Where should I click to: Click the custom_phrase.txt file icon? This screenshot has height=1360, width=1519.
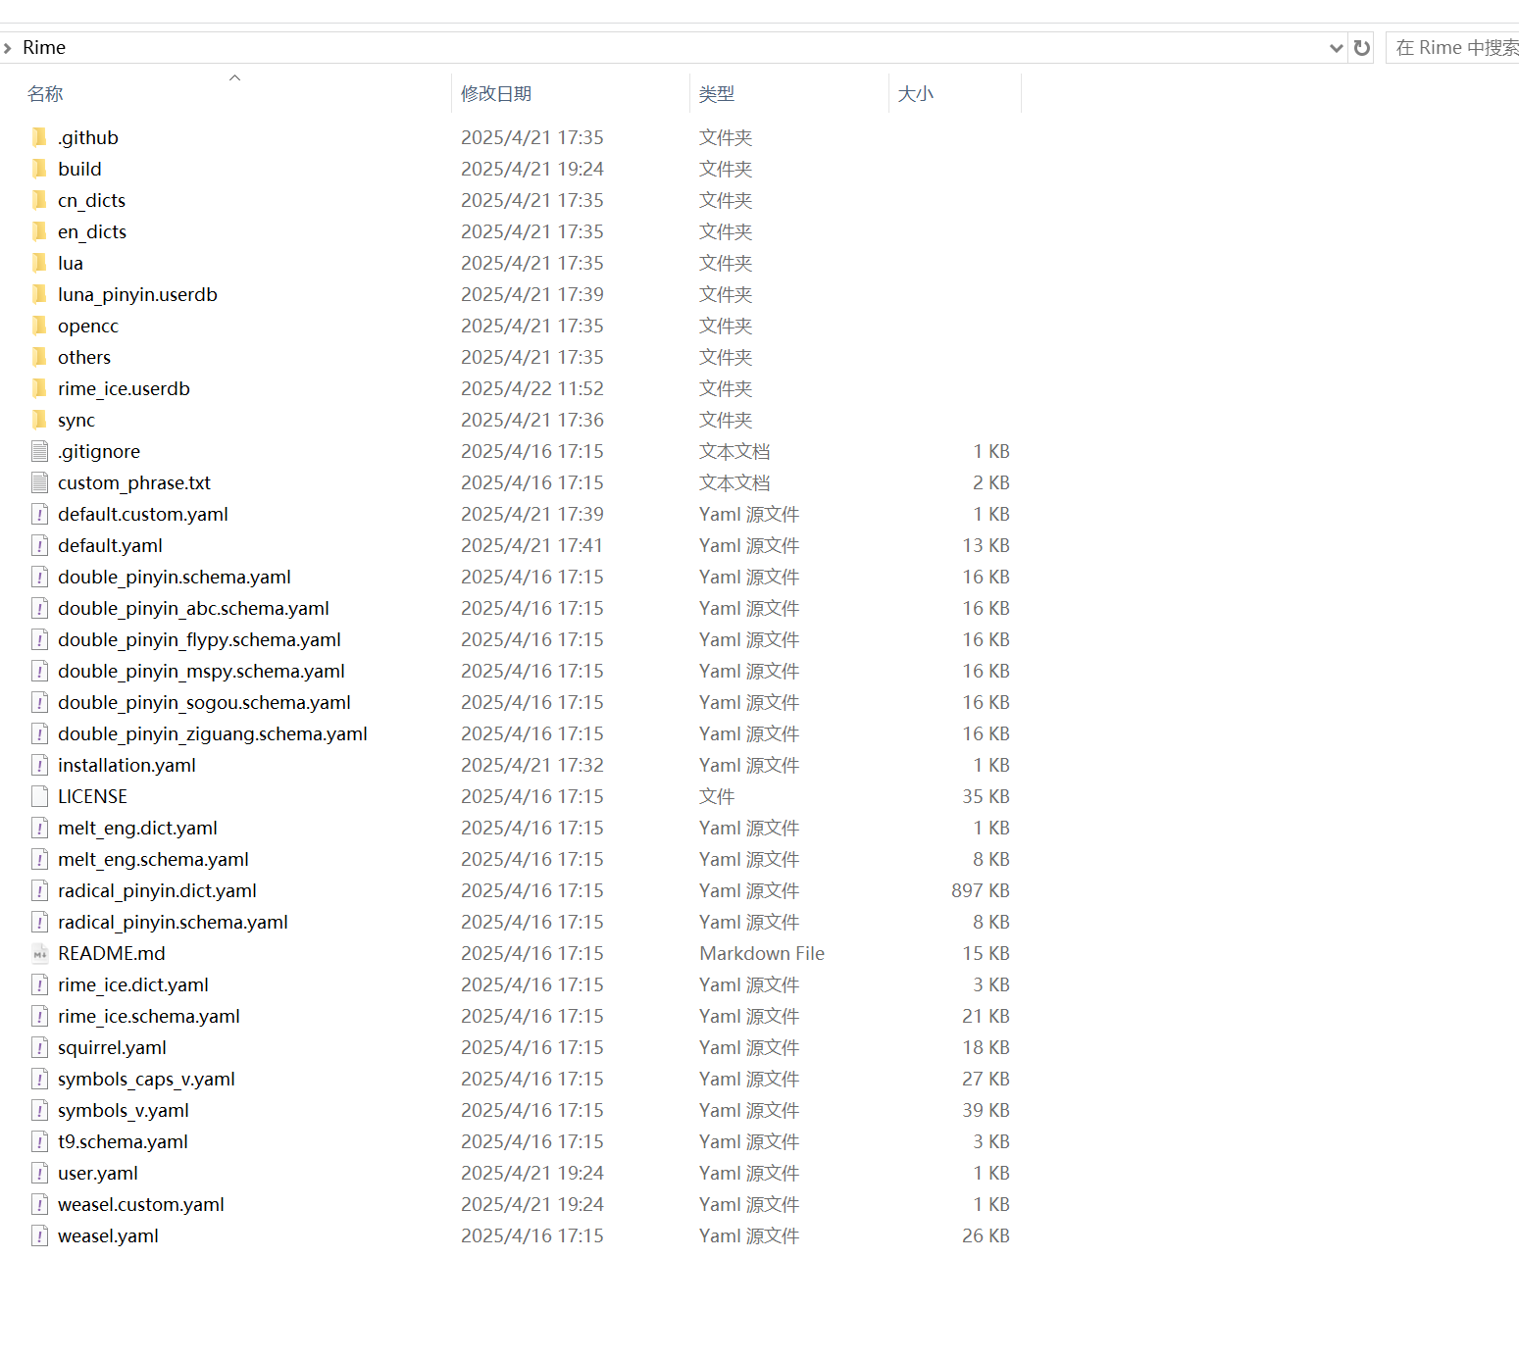click(x=39, y=482)
